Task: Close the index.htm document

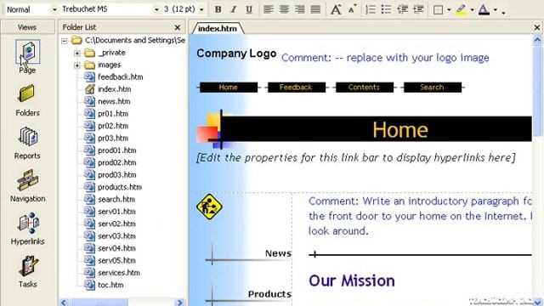Action: pos(537,27)
